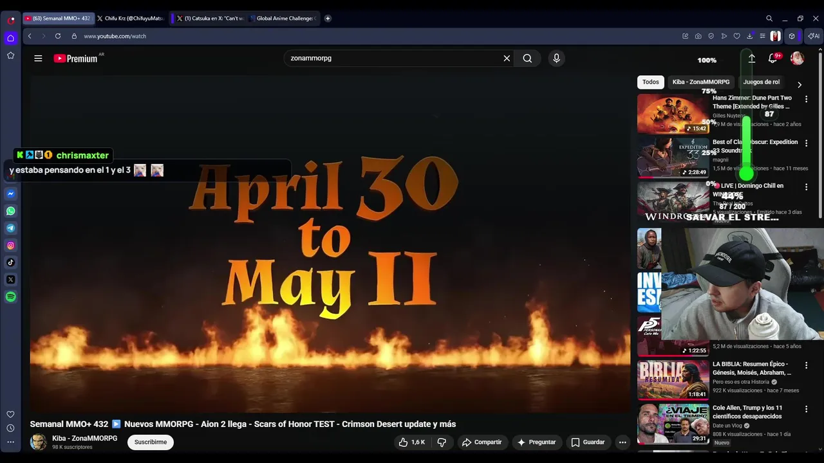Viewport: 824px width, 463px height.
Task: Open the Preguntar AI button
Action: (536, 442)
